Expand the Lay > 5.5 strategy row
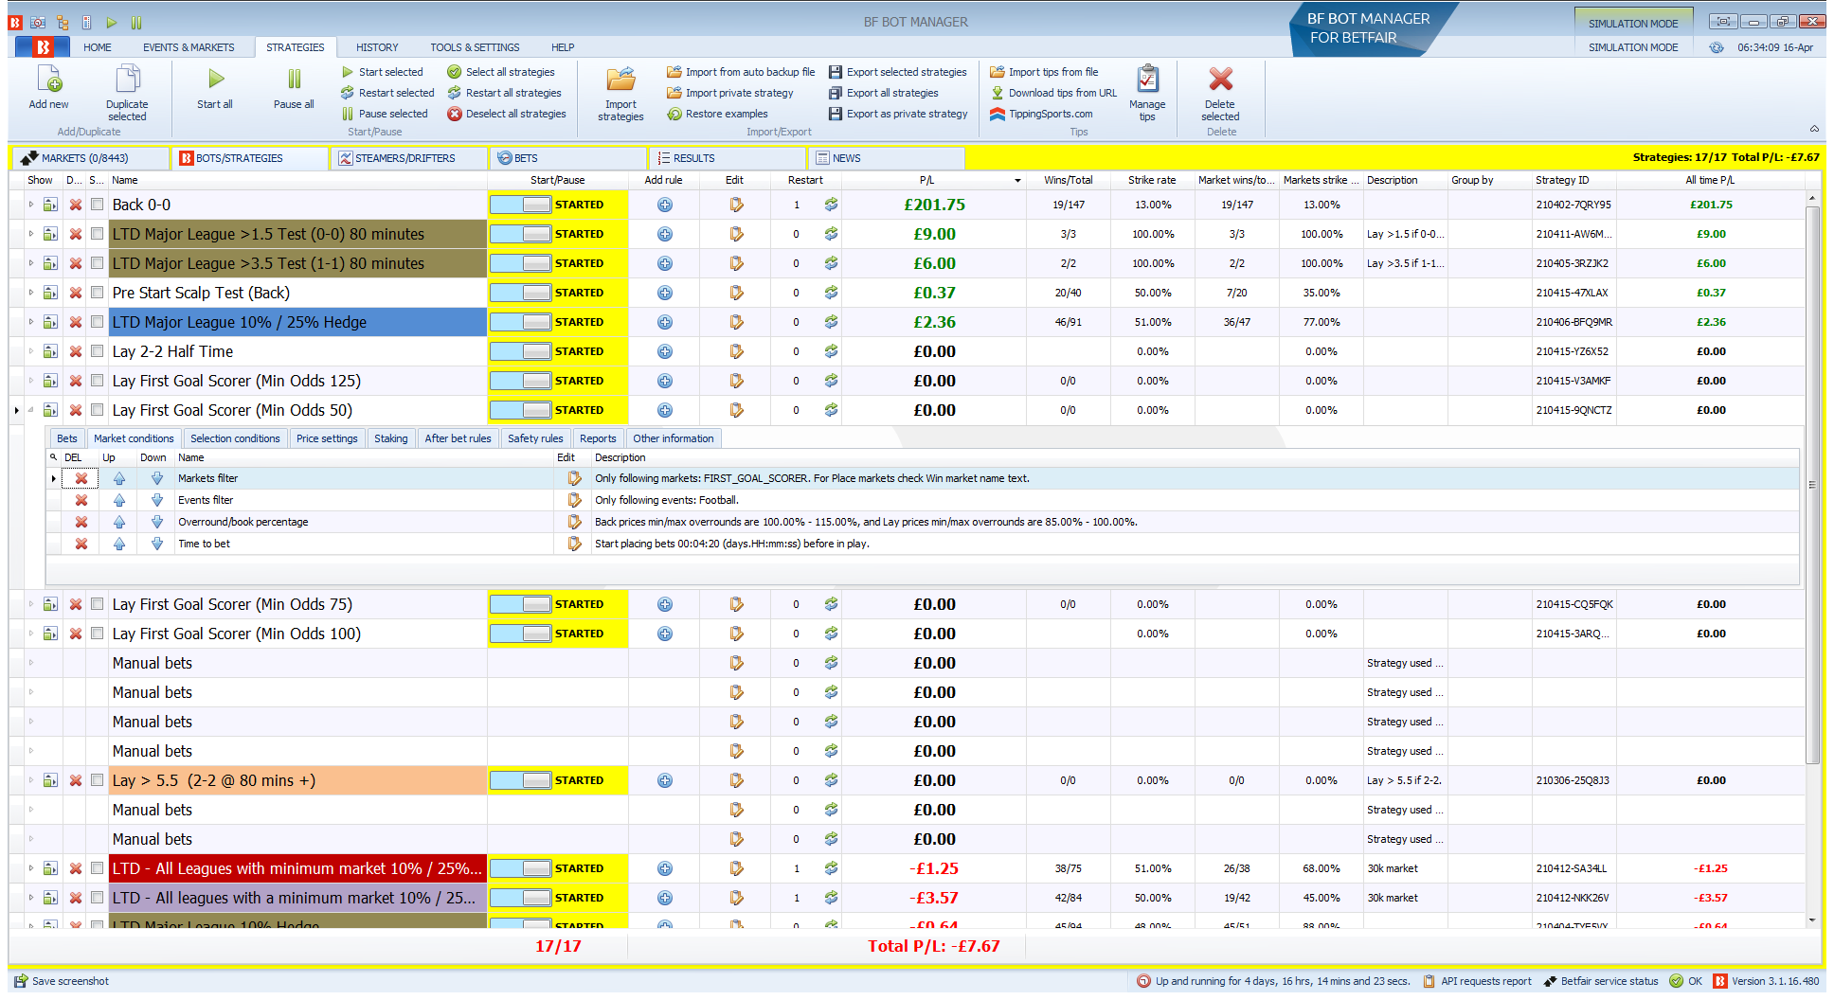This screenshot has width=1834, height=1000. pyautogui.click(x=30, y=780)
